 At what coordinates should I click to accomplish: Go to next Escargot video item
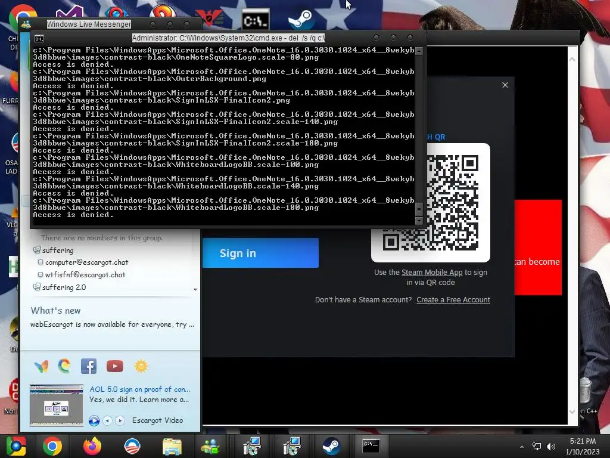(120, 420)
